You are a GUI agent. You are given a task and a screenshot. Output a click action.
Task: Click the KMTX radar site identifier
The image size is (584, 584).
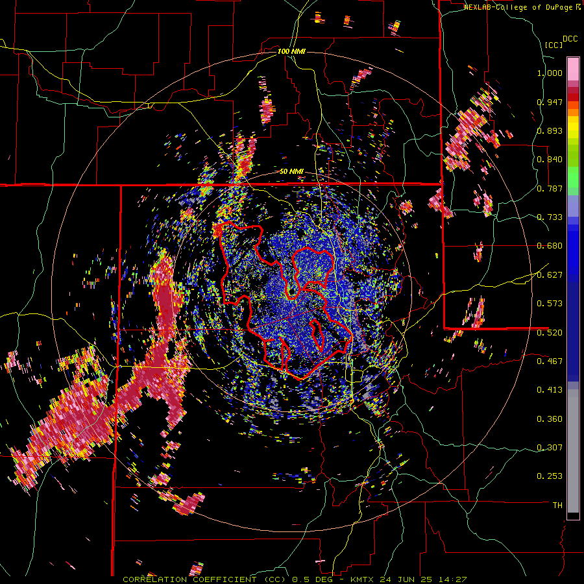coord(363,579)
